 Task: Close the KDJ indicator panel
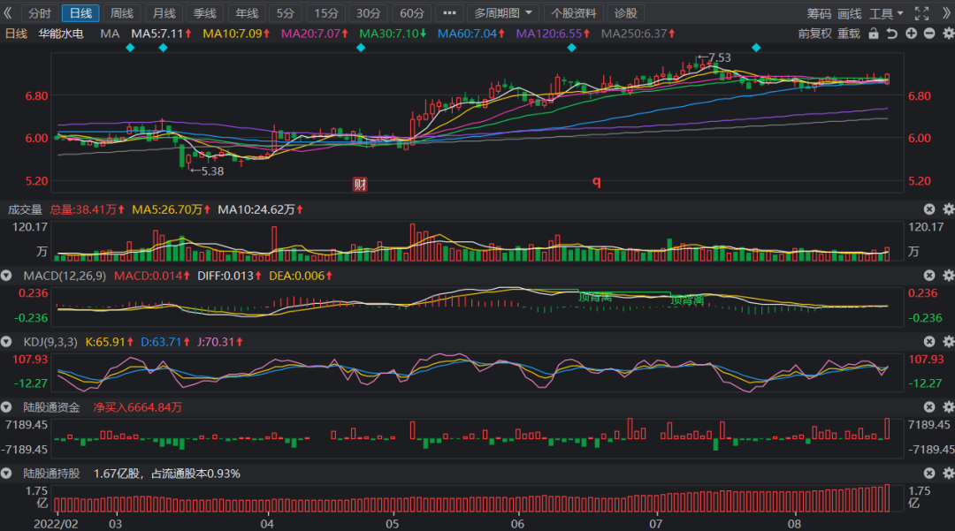coord(929,341)
